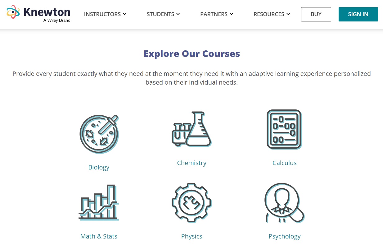Click the Knewton logo
The width and height of the screenshot is (383, 250).
(x=38, y=14)
